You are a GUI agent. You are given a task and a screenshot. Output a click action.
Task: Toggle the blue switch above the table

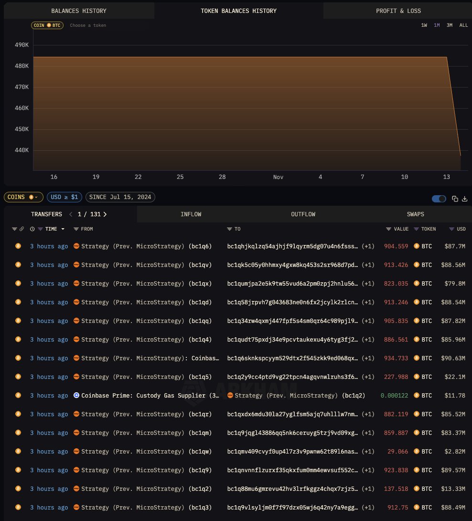click(439, 199)
